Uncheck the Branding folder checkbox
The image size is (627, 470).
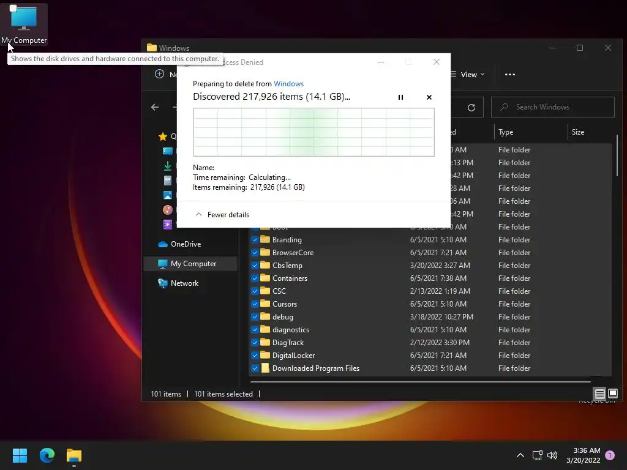255,240
